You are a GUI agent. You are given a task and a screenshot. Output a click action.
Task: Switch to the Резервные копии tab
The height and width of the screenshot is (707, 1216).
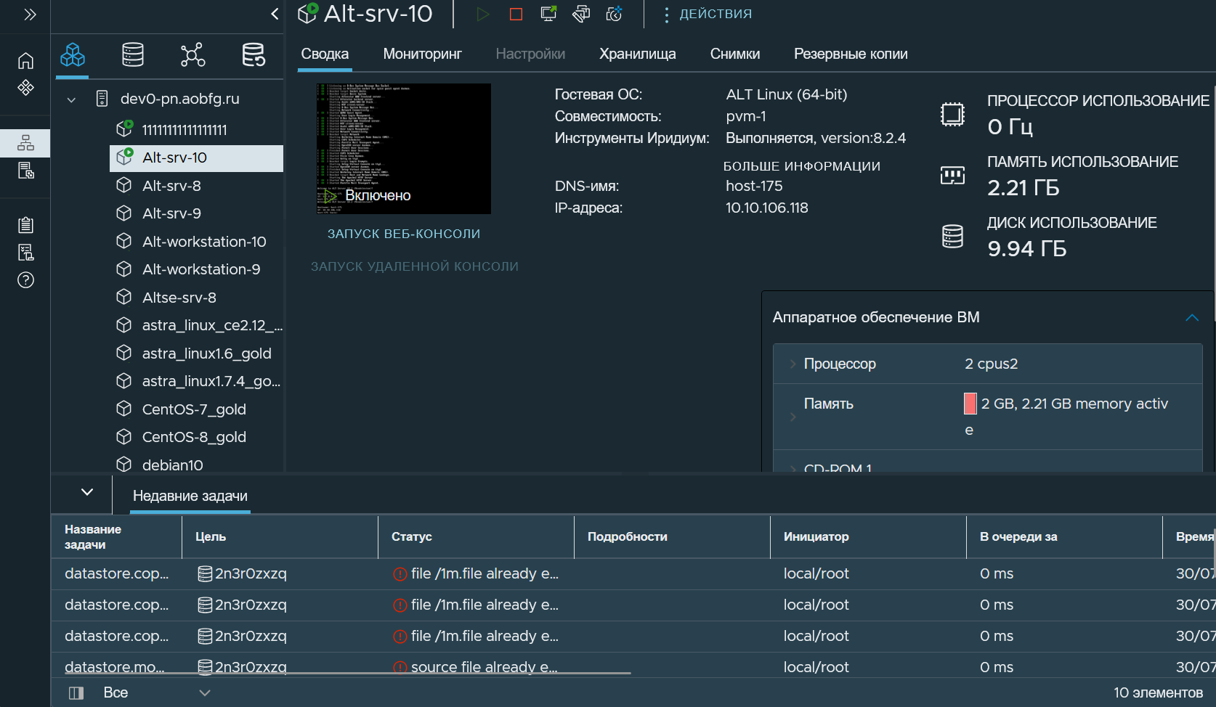click(851, 54)
